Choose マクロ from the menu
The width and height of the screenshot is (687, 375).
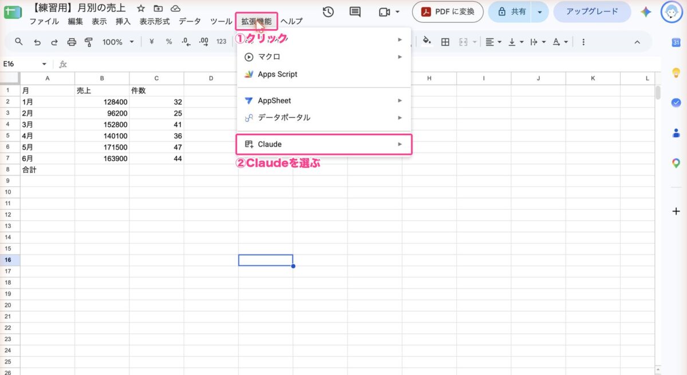pyautogui.click(x=324, y=57)
